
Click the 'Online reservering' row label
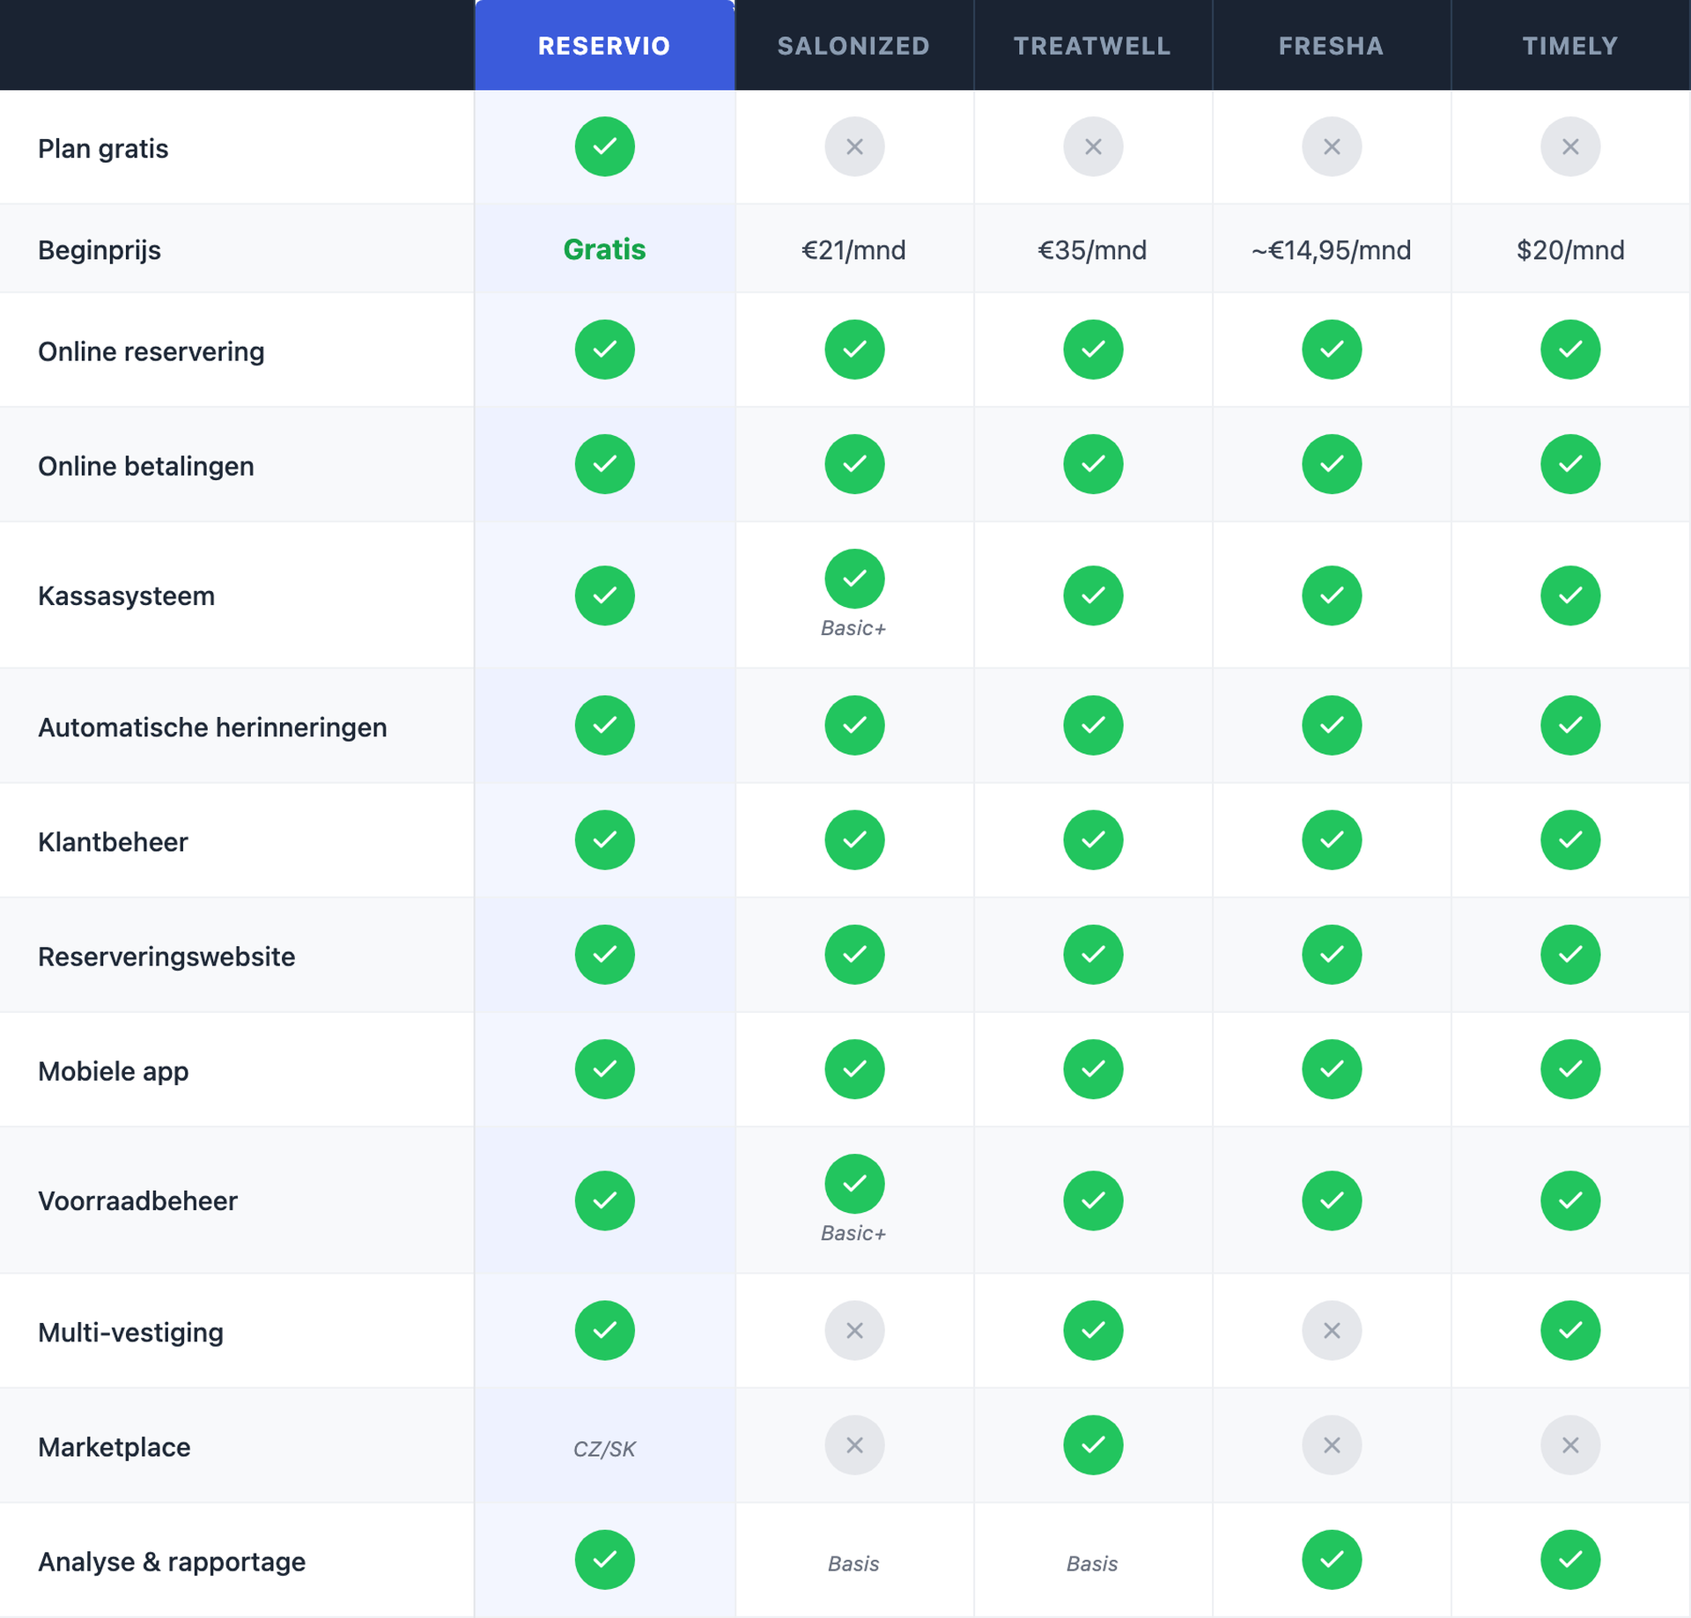pyautogui.click(x=151, y=351)
